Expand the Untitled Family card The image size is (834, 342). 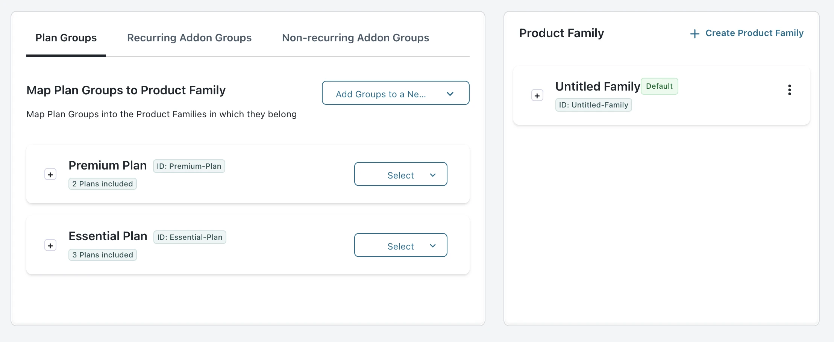pyautogui.click(x=537, y=95)
